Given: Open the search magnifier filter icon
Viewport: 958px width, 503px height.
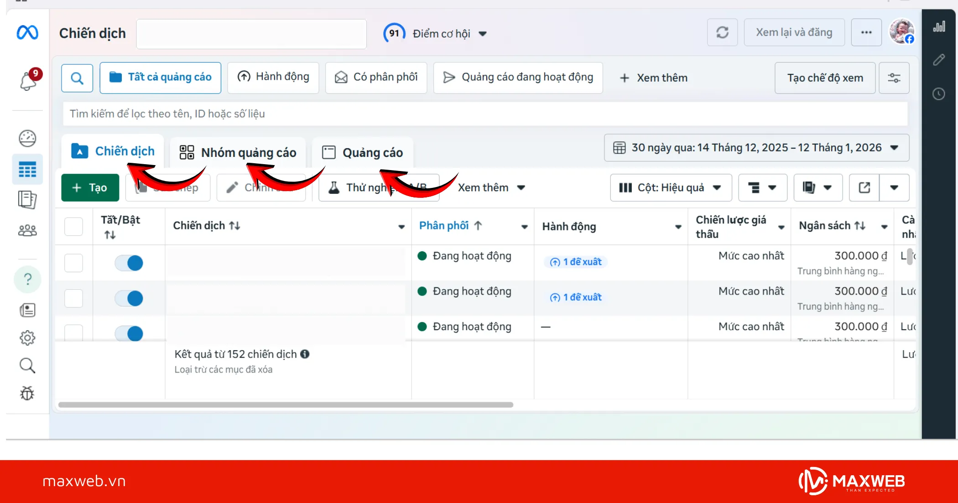Looking at the screenshot, I should (77, 78).
